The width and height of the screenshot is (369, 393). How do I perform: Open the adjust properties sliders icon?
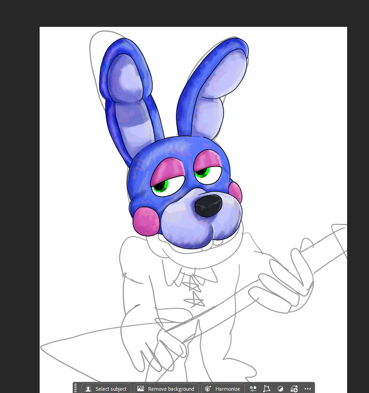pos(253,389)
